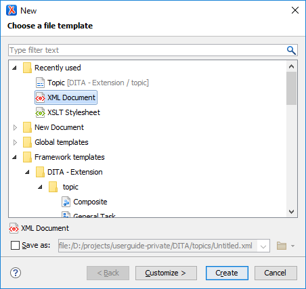
Task: Click into the Type filter text field
Action: [147, 50]
